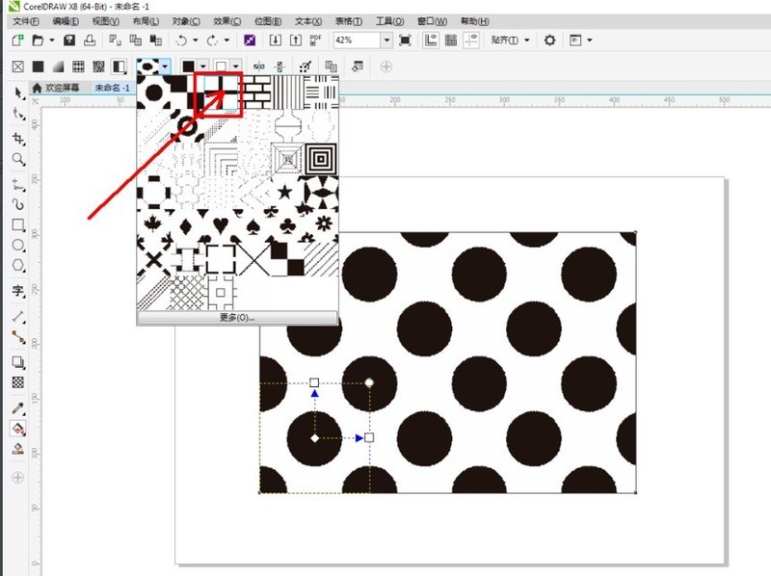This screenshot has height=576, width=771.
Task: Click the white background color swatch
Action: 221,66
